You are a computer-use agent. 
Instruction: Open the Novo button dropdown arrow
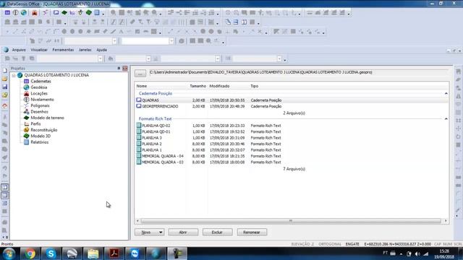pos(161,233)
